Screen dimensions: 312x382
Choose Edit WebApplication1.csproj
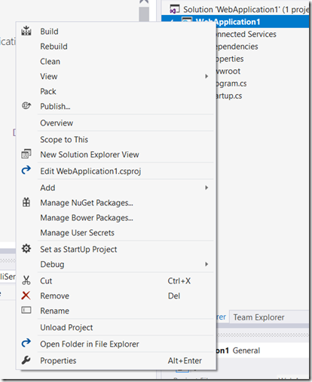pyautogui.click(x=115, y=171)
